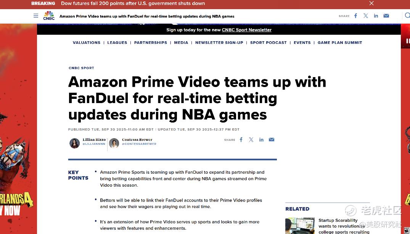
Task: Open the Startup Scorability related thumbnail
Action: point(300,226)
